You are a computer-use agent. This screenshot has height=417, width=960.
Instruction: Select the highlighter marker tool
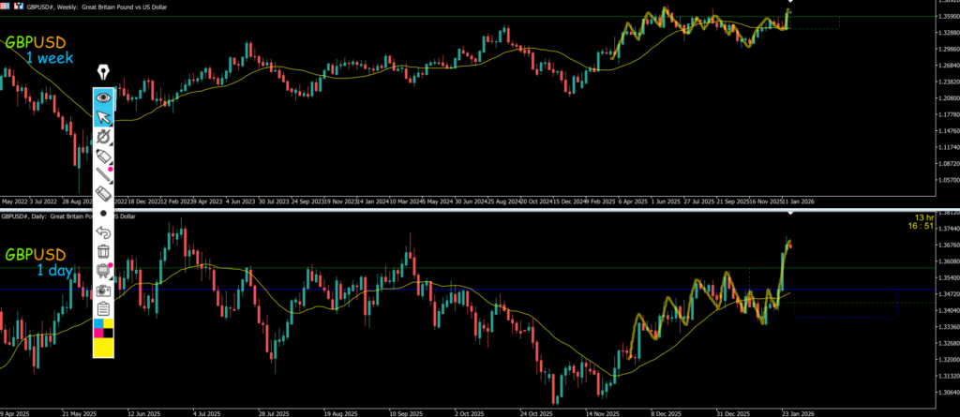coord(103,156)
